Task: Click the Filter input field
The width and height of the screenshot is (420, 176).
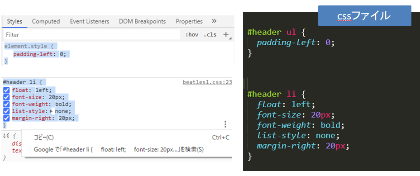Action: [x=92, y=35]
